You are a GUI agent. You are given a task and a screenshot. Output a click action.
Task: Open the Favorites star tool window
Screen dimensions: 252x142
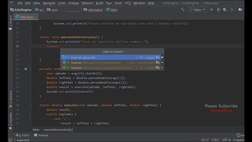coord(11,121)
